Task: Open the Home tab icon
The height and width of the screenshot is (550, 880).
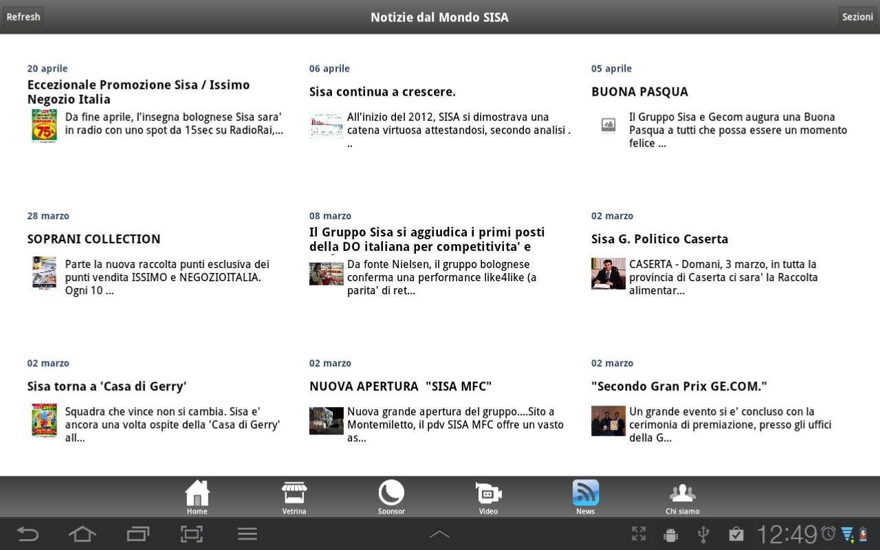Action: [197, 494]
